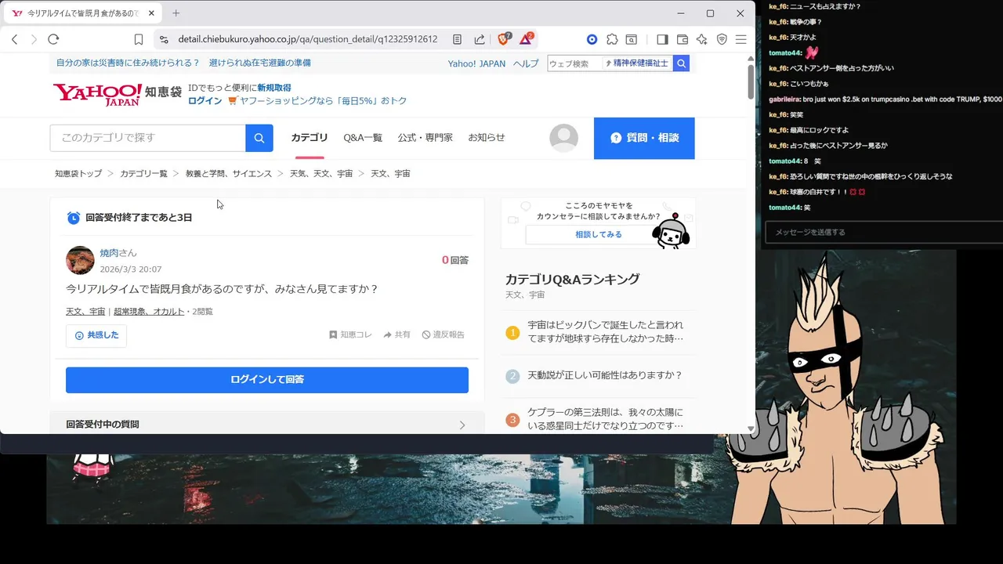
Task: Click the ヘルプ header link
Action: pos(526,64)
